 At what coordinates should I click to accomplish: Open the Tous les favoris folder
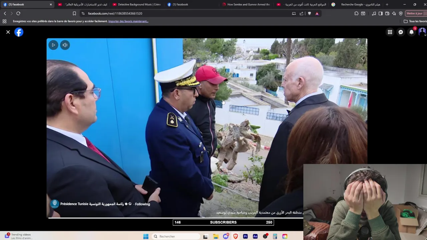click(415, 21)
